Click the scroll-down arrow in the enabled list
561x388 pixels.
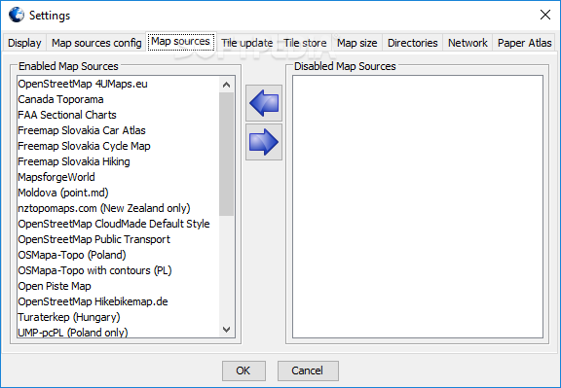(226, 329)
